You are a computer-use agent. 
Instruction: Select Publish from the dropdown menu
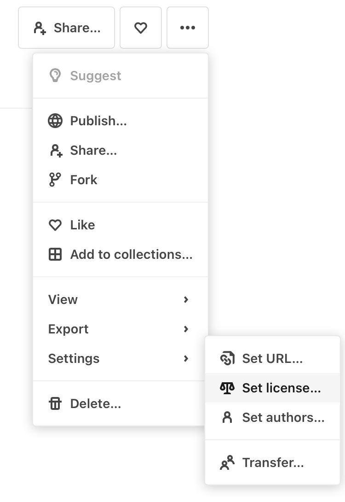[98, 121]
